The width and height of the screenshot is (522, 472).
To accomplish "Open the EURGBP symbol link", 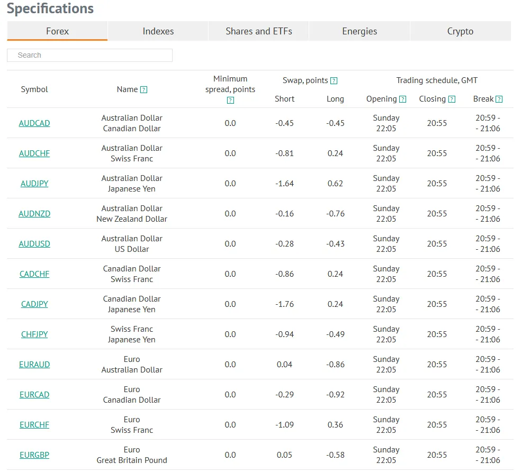I will (x=34, y=455).
